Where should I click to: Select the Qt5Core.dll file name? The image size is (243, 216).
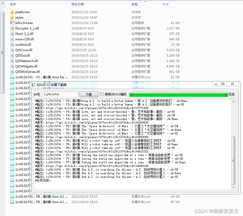pyautogui.click(x=24, y=50)
